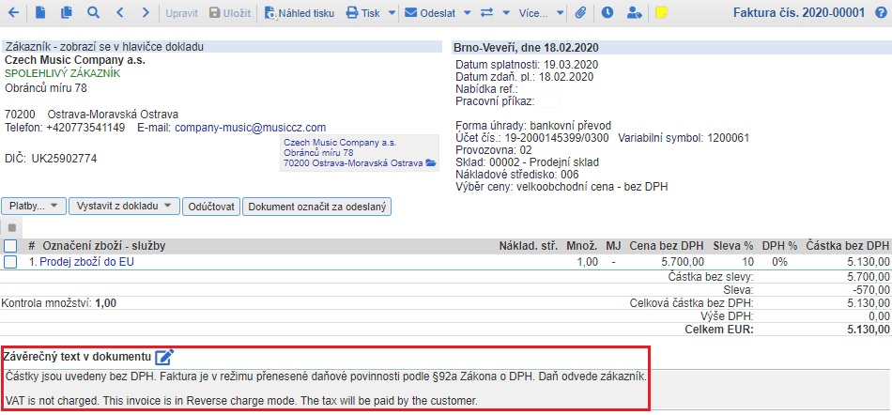Click the copy document icon

pos(66,13)
